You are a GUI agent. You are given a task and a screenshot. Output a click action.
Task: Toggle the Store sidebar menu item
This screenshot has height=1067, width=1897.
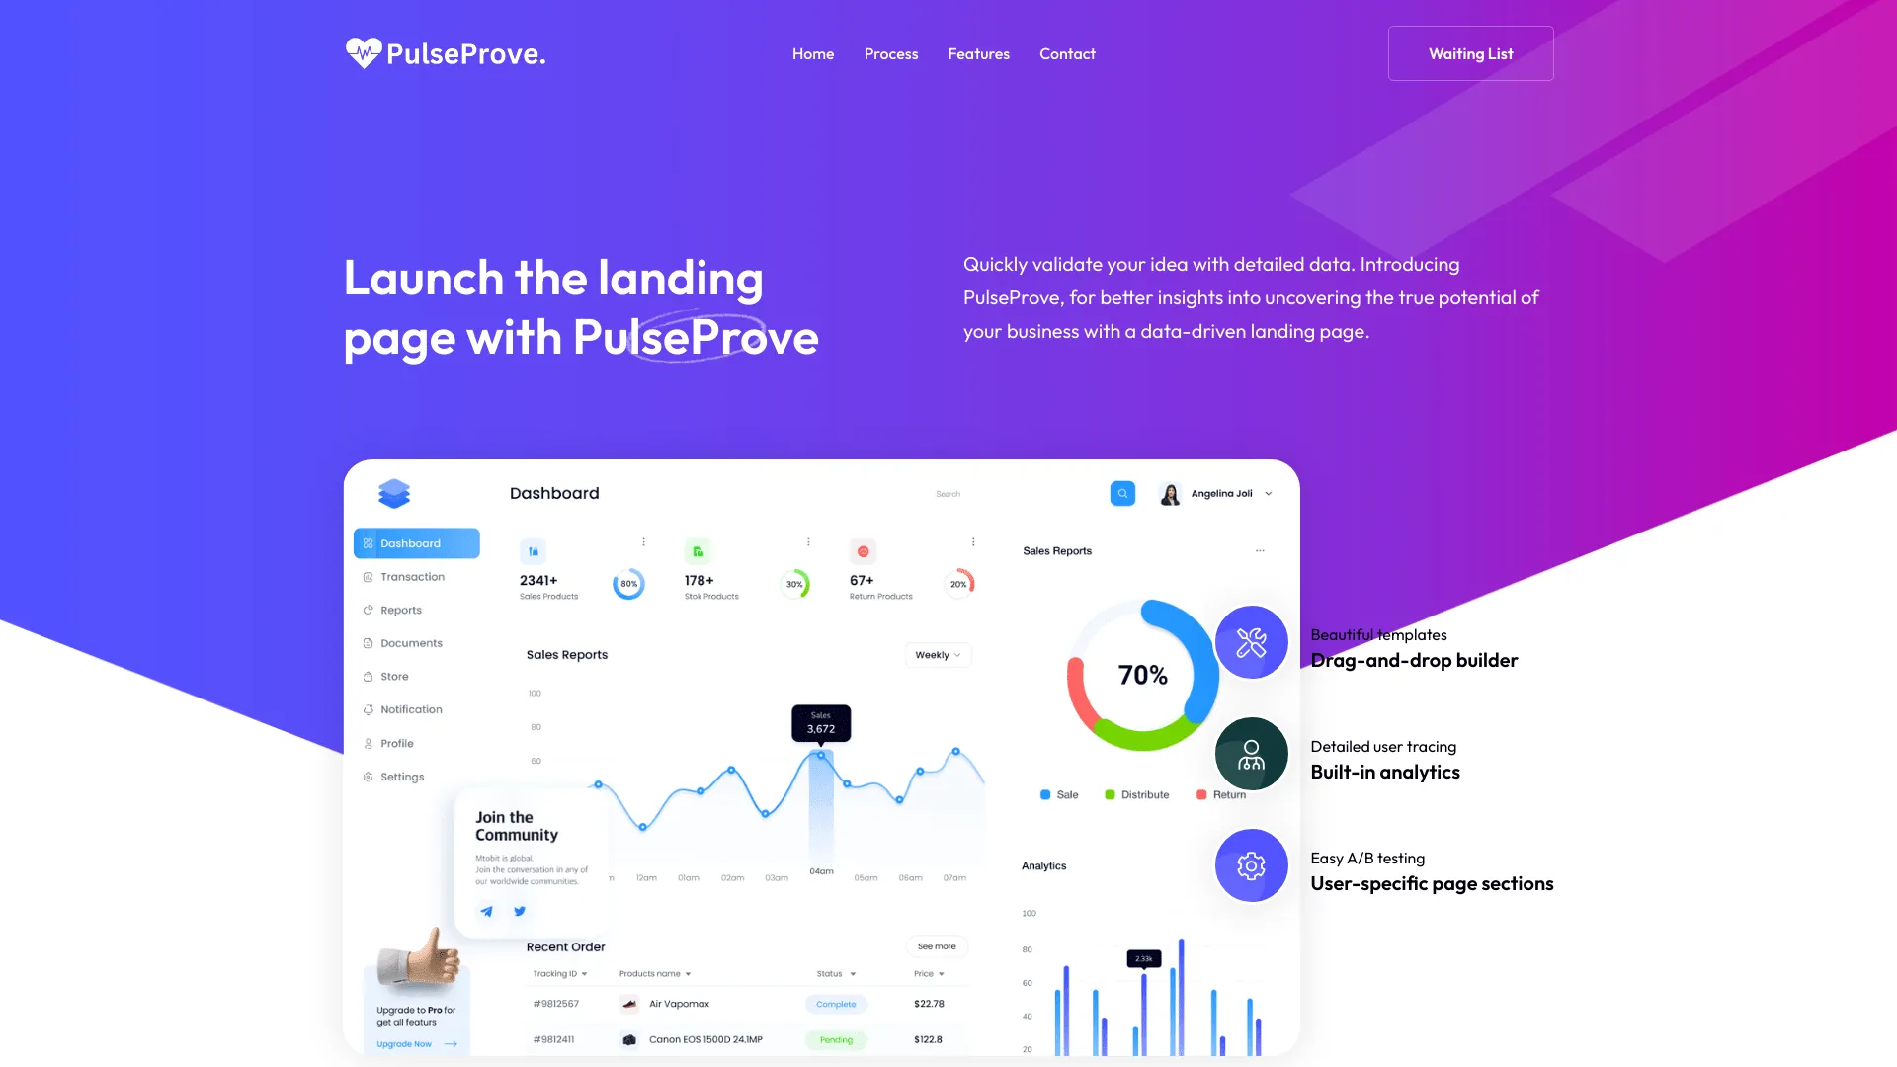pos(393,675)
